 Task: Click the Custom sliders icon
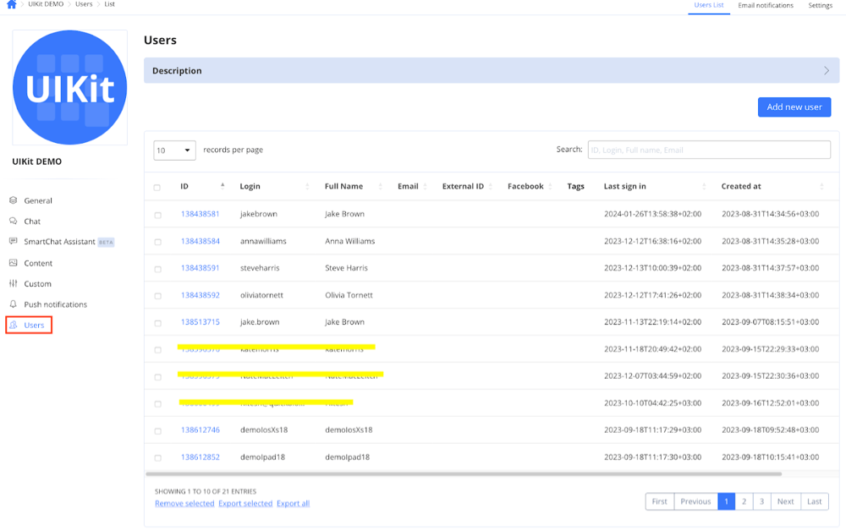pyautogui.click(x=14, y=283)
